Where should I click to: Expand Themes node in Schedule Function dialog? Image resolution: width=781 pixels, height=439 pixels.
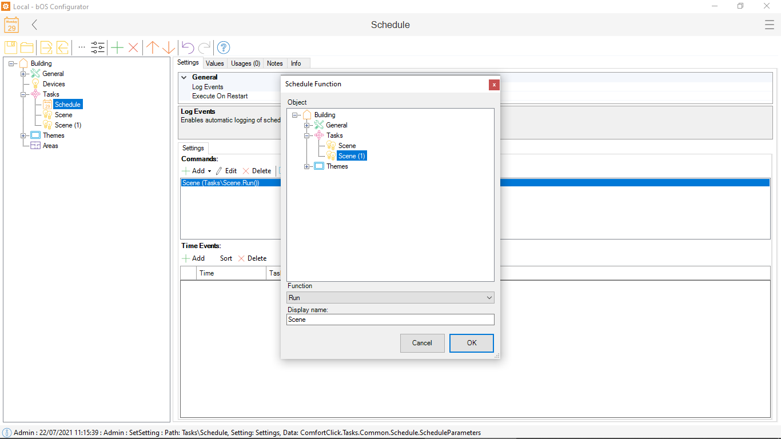pos(307,166)
